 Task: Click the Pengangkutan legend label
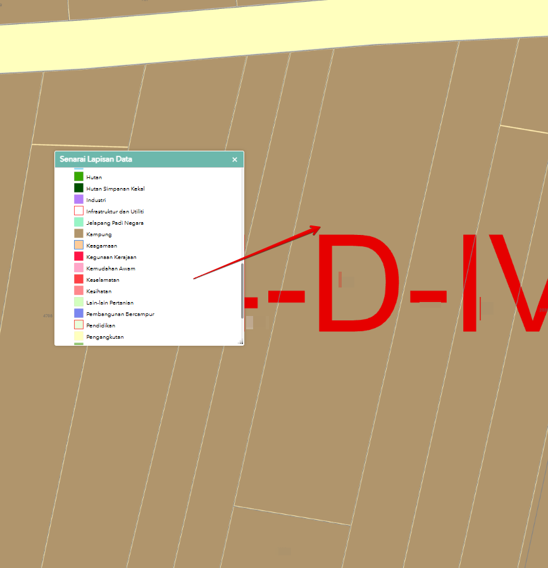104,337
